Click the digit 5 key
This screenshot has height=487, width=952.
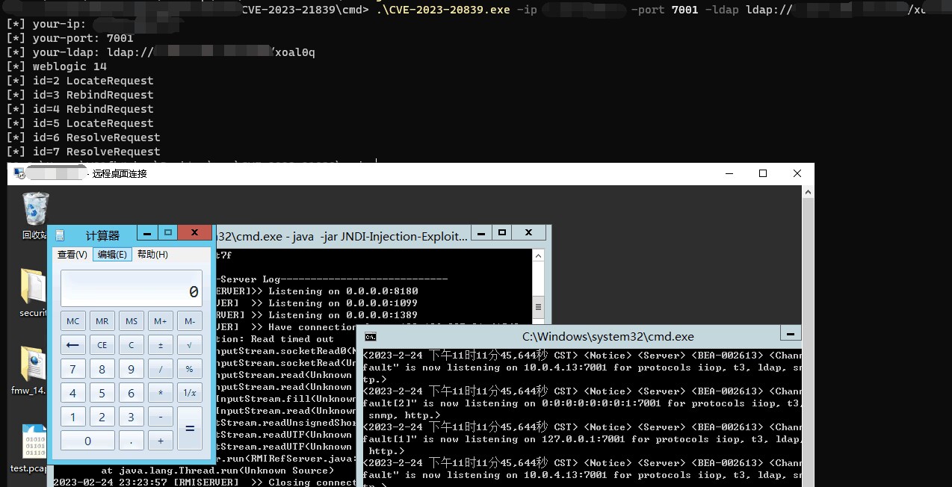click(x=102, y=393)
